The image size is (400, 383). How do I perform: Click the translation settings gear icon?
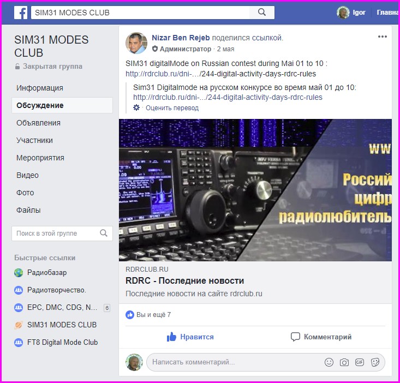click(136, 107)
